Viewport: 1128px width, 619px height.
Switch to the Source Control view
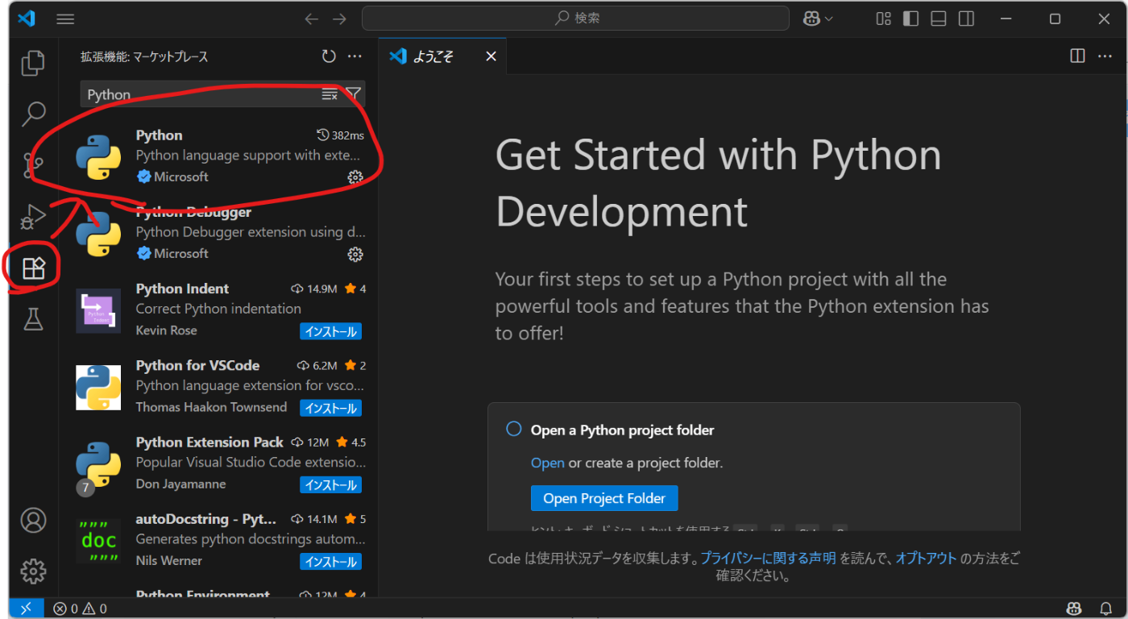(33, 164)
